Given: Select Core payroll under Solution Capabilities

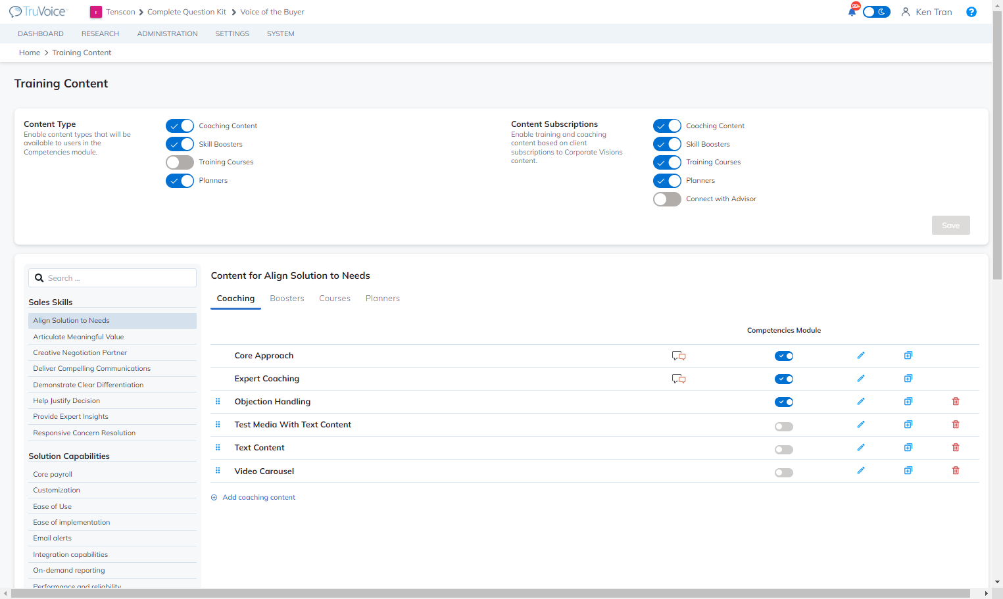Looking at the screenshot, I should click(x=112, y=474).
